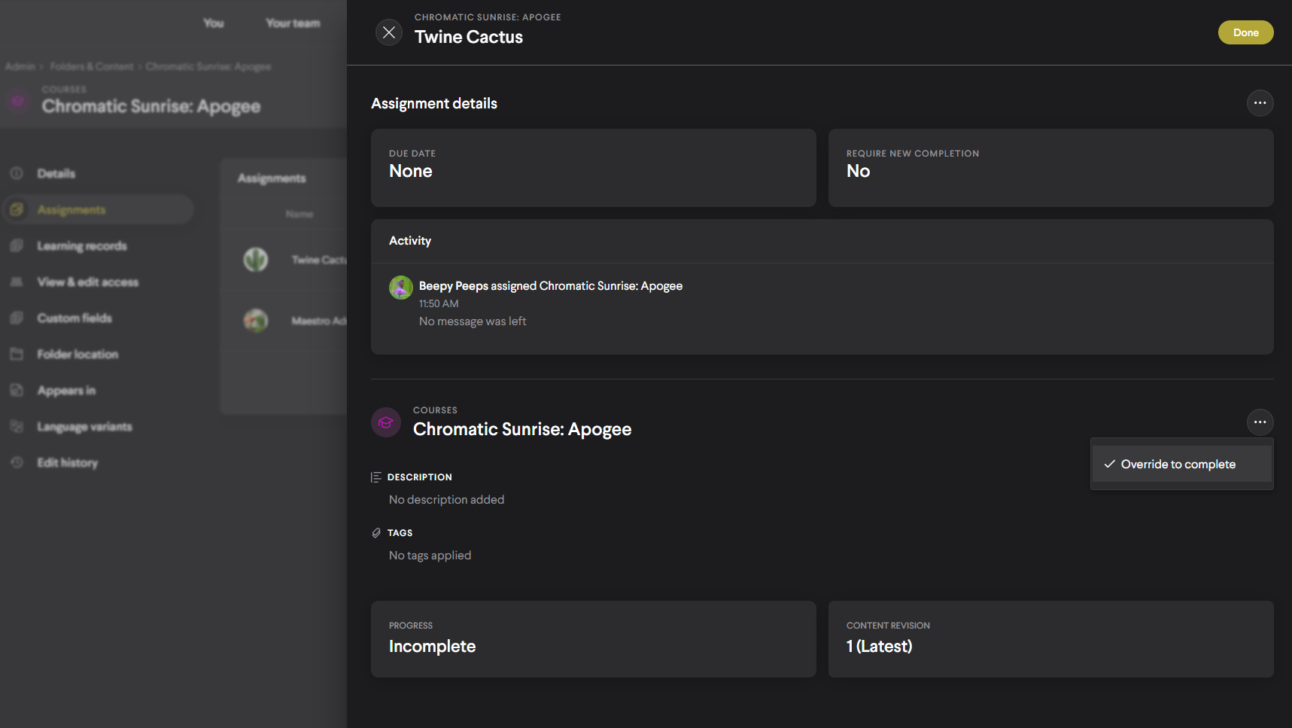1292x728 pixels.
Task: Click the Due Date card
Action: (x=593, y=168)
